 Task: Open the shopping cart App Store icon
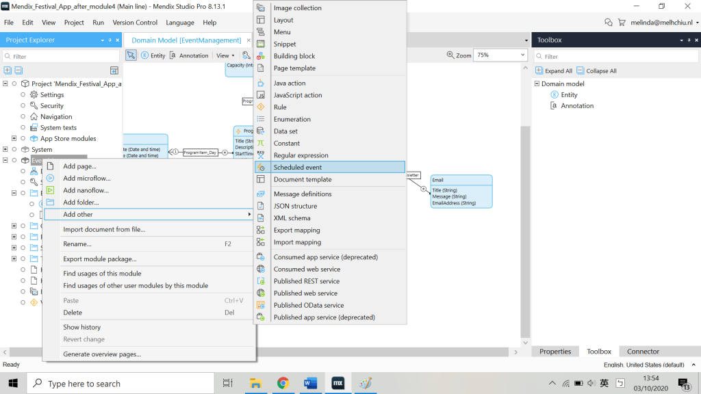click(x=622, y=23)
